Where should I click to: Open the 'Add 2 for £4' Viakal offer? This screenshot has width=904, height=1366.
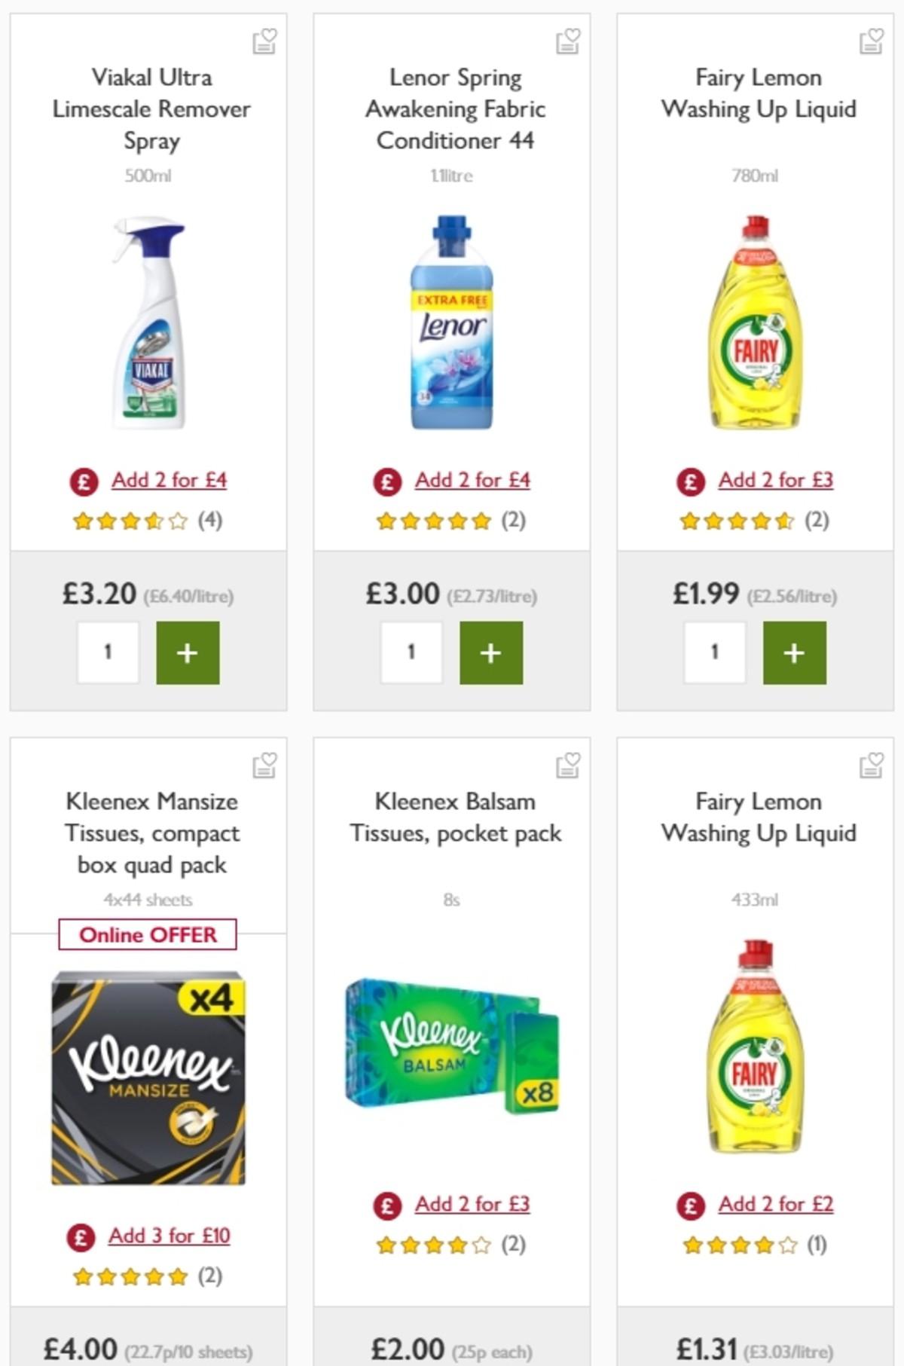169,480
